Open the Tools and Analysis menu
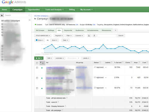The image size is (149, 112). [54, 9]
